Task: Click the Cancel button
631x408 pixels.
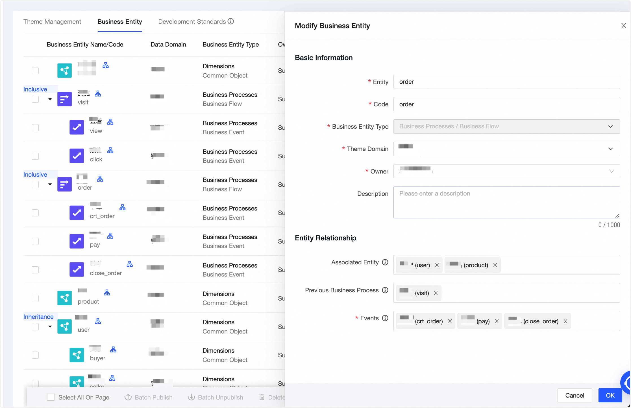Action: point(575,395)
